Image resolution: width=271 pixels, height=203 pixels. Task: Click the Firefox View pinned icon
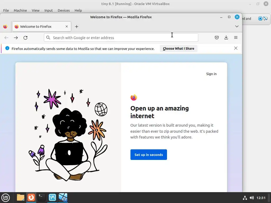coord(5,27)
